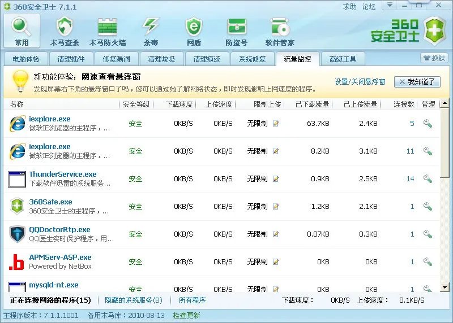Sort by 下载速度 column header
The height and width of the screenshot is (323, 453).
point(179,104)
